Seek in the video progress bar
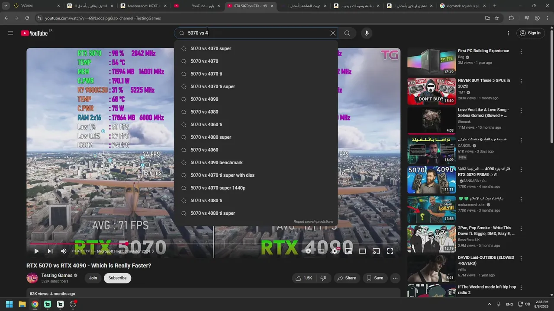The height and width of the screenshot is (311, 554). tap(213, 244)
